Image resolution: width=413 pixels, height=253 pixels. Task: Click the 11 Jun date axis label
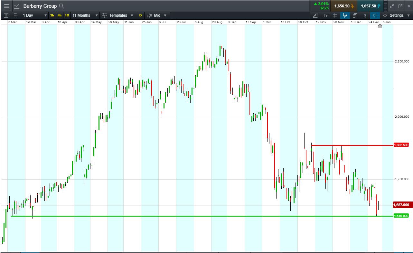[x=129, y=22]
